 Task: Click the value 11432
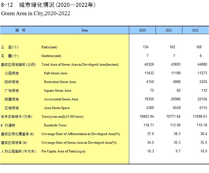(x=149, y=73)
